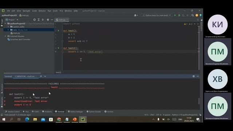Expand the pytest_cache folder
This screenshot has width=233, height=131.
(8, 27)
